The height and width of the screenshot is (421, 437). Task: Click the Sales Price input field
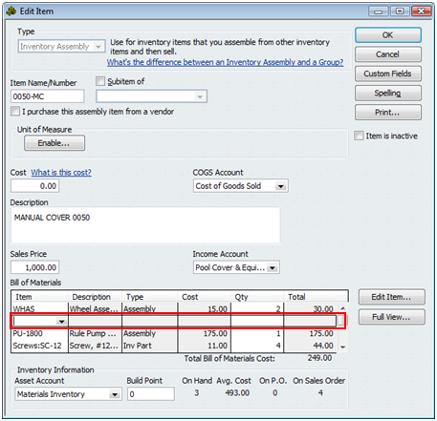point(34,267)
